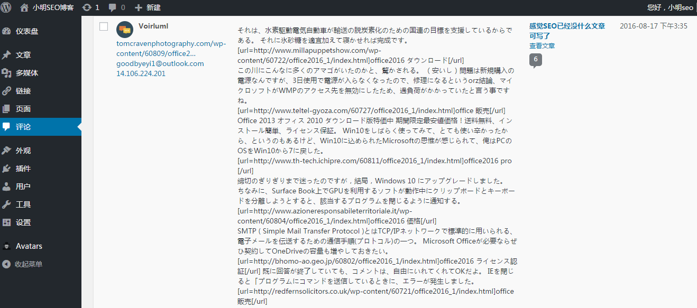Screen dimensions: 697x308
Task: Open the 外观 appearance brush icon
Action: tap(6, 151)
